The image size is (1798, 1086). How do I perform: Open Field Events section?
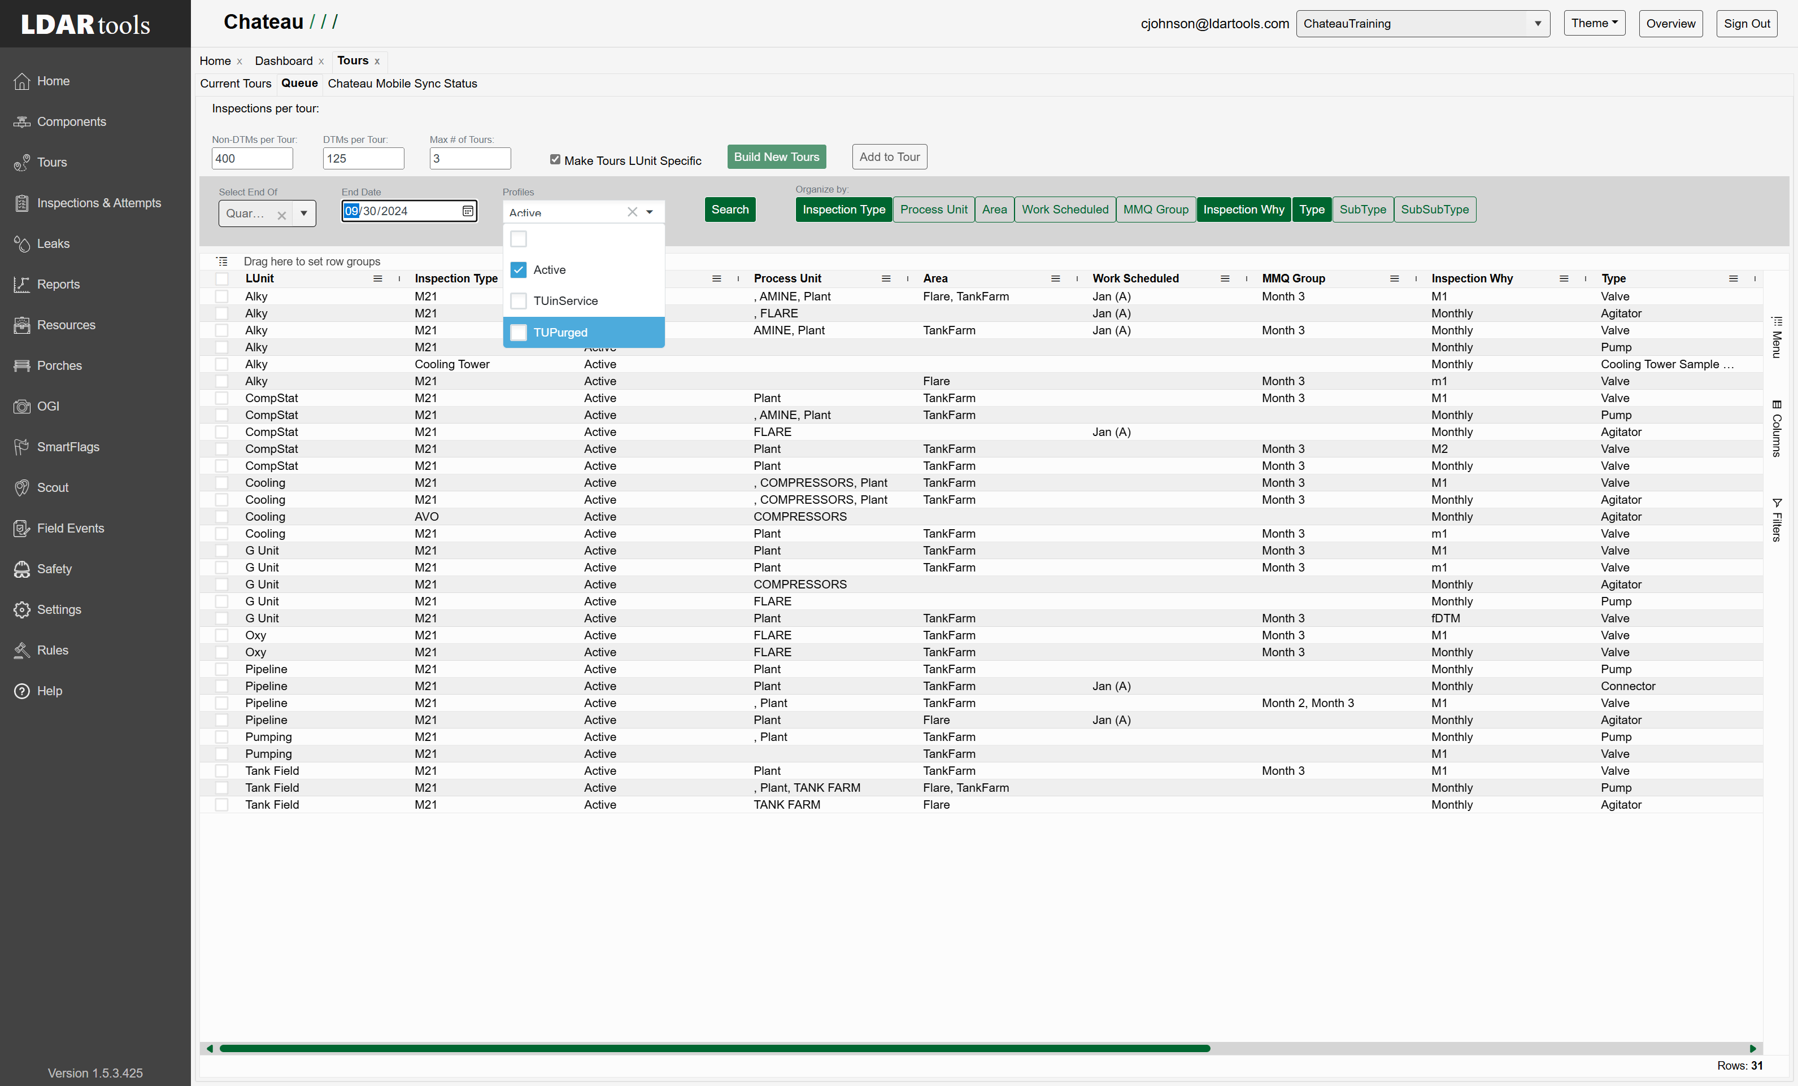pyautogui.click(x=58, y=528)
